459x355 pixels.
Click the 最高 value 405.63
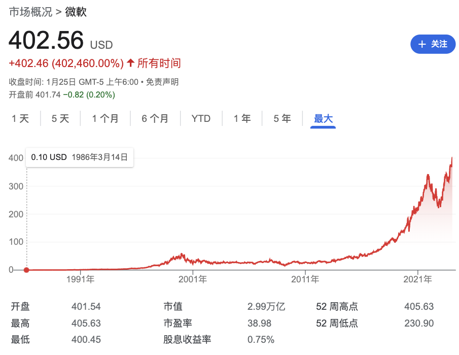(86, 324)
